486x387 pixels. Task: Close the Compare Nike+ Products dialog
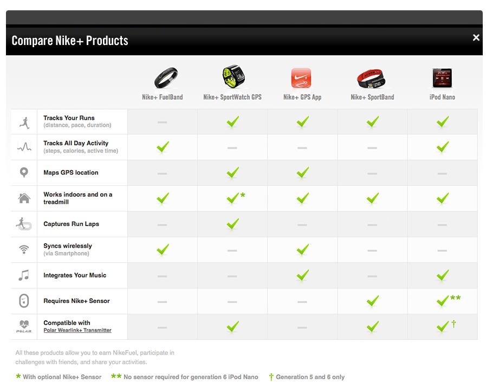[x=476, y=37]
